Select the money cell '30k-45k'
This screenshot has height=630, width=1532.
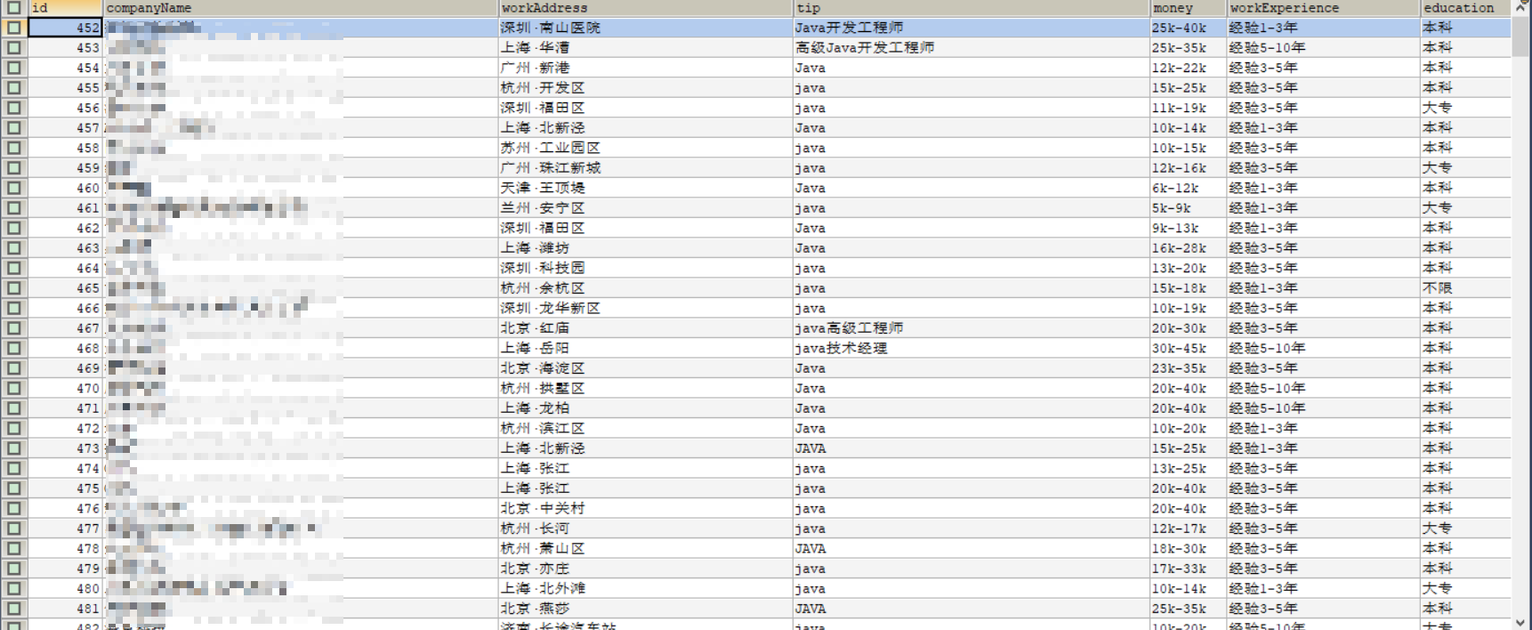tap(1188, 348)
